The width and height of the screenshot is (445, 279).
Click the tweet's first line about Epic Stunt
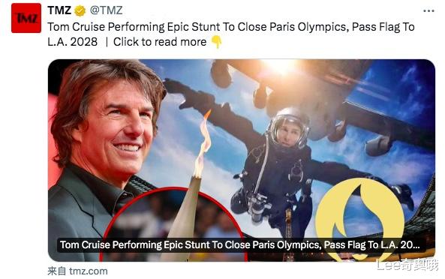tap(231, 27)
